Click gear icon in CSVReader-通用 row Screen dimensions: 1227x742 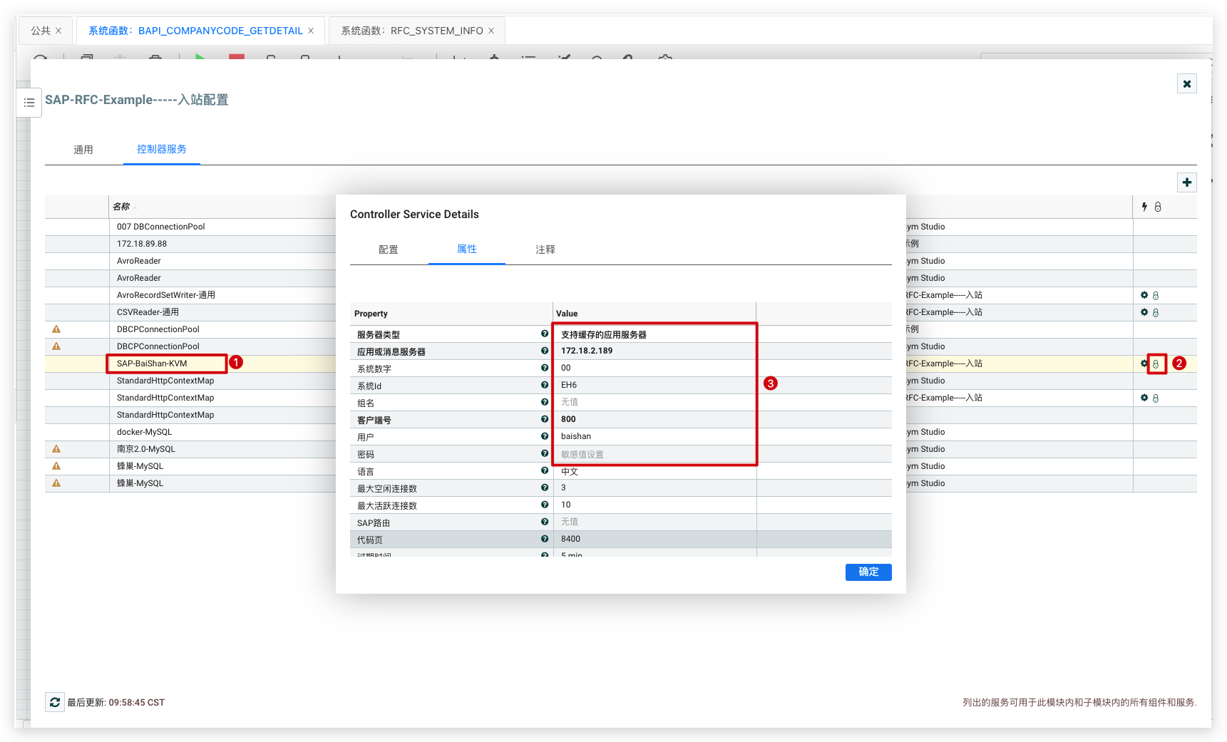tap(1144, 312)
